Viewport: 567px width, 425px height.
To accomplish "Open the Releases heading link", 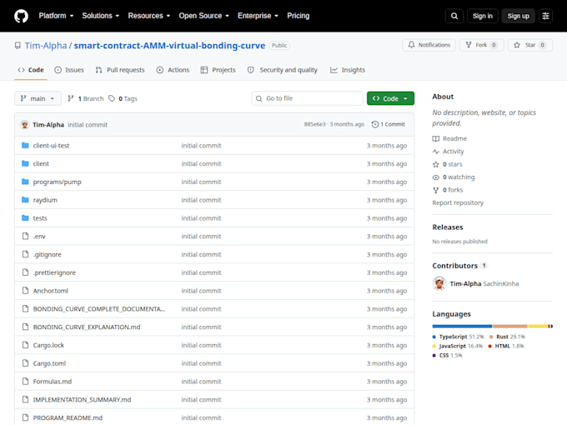I will coord(448,227).
